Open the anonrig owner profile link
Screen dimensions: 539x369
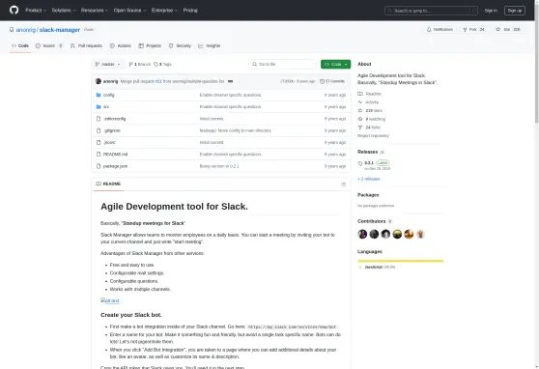pyautogui.click(x=26, y=30)
